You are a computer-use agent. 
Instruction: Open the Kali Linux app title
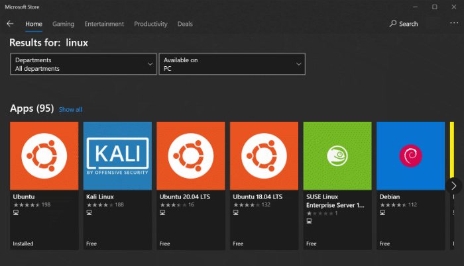[x=100, y=197]
